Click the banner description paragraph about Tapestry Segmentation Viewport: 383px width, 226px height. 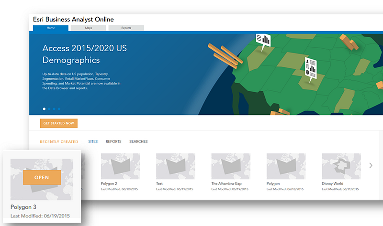tap(81, 81)
